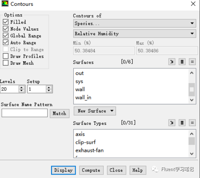Click the Contours window colorful icon
Screen dimensions: 200x178
(5, 3)
